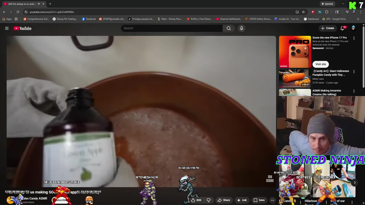This screenshot has width=365, height=205.
Task: Open the Extensions puzzle icon
Action: (327, 12)
